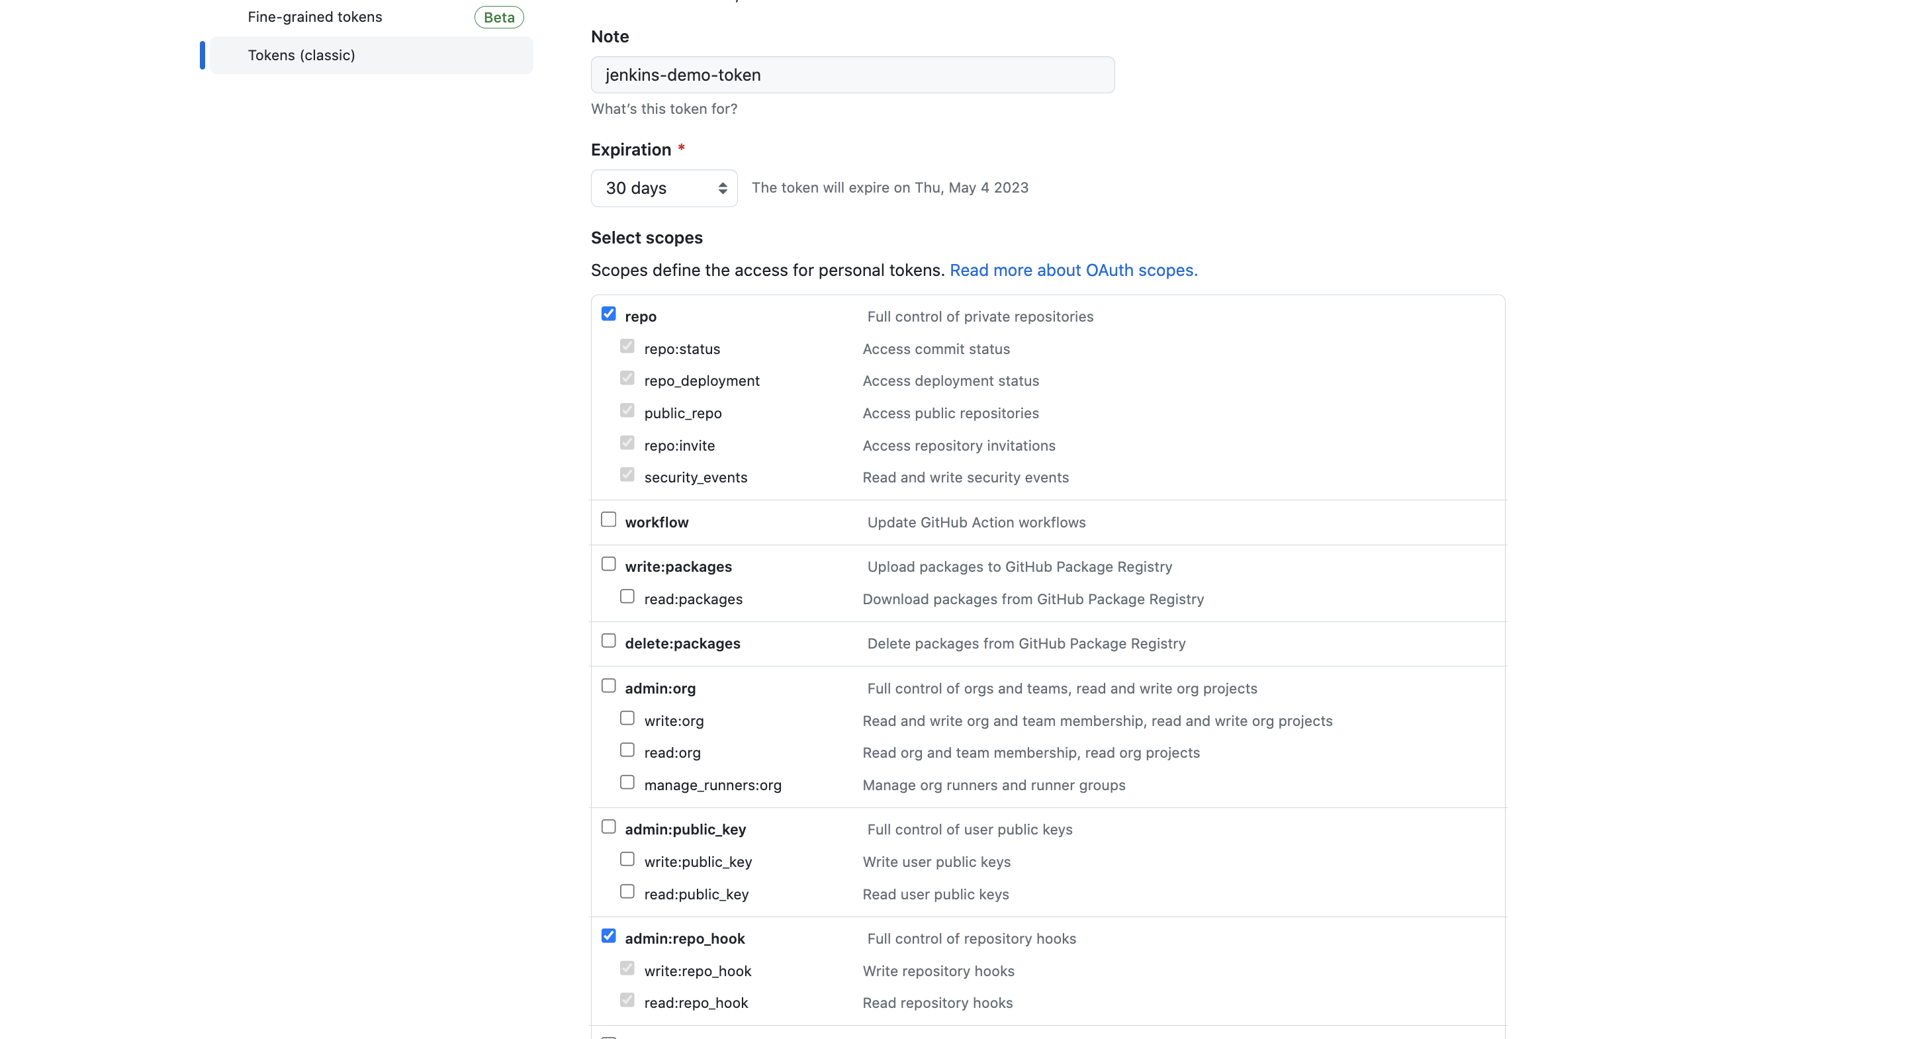Click the read:repo_hook label
This screenshot has height=1039, width=1906.
point(696,1003)
